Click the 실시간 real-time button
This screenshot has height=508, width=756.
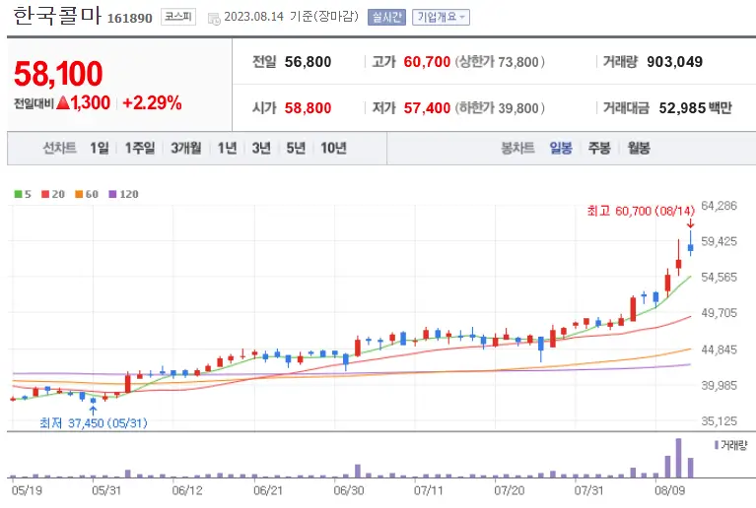click(386, 18)
